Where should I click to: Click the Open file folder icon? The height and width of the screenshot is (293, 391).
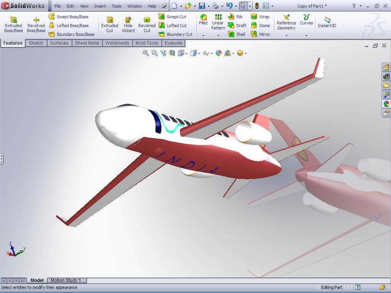click(188, 6)
